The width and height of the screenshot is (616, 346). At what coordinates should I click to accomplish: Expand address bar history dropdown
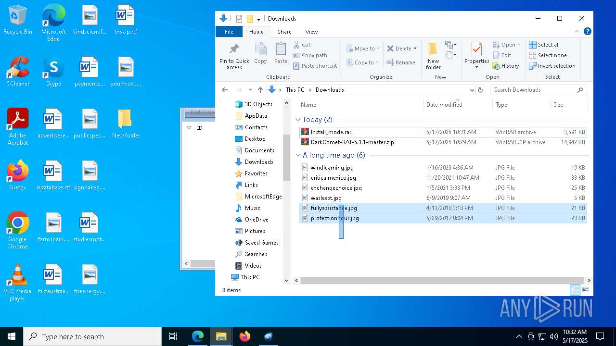pyautogui.click(x=472, y=90)
